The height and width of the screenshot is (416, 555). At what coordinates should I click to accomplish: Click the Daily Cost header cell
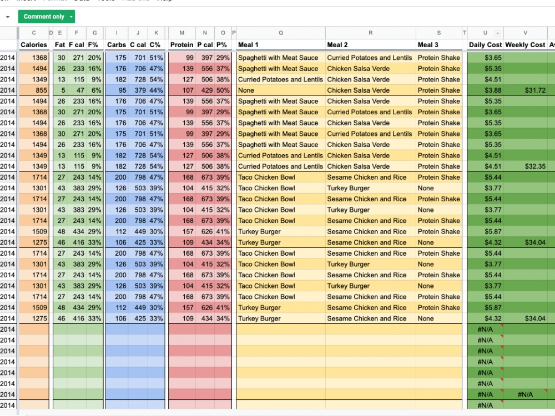coord(485,44)
